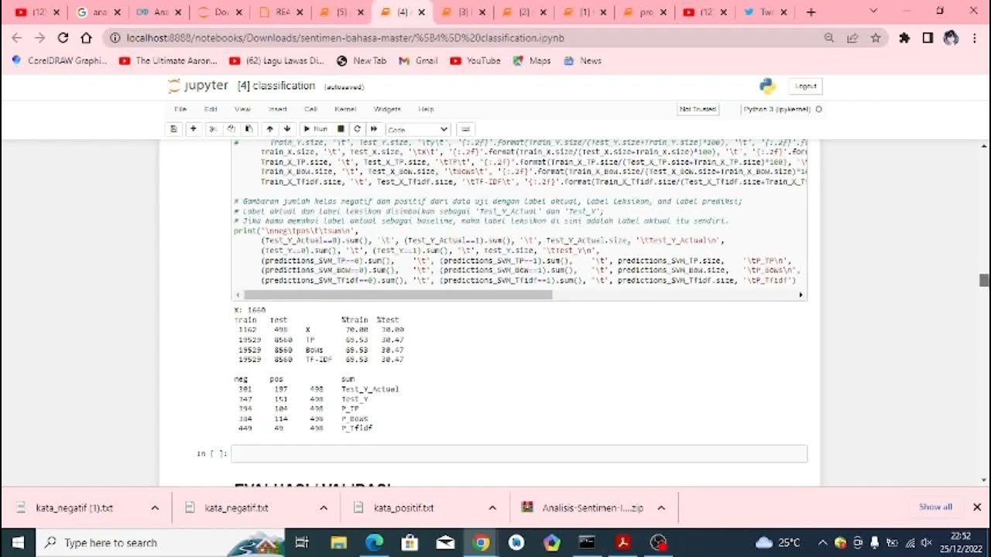Screen dimensions: 991x557
Task: Open The Ultimate Aaron... bookmark
Action: (x=168, y=60)
